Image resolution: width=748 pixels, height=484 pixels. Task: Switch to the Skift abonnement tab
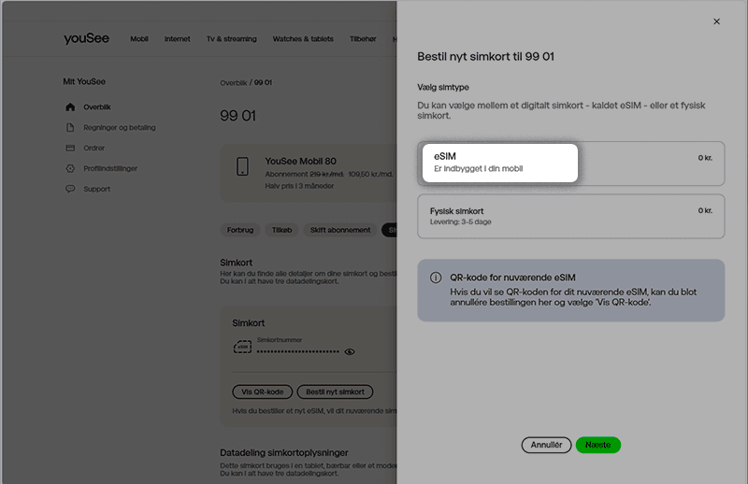coord(340,229)
